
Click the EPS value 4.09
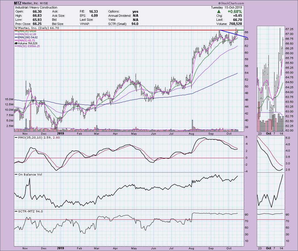click(x=95, y=16)
